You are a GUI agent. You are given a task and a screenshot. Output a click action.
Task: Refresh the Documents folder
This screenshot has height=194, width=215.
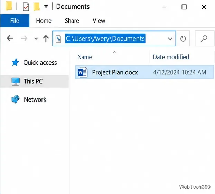click(x=183, y=38)
